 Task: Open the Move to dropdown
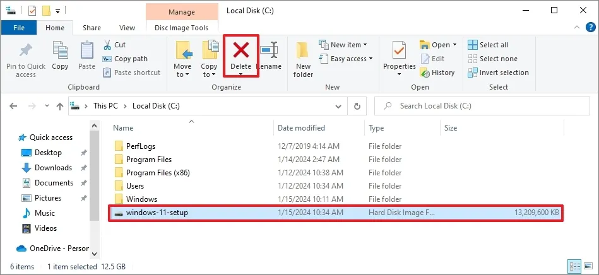coord(182,70)
